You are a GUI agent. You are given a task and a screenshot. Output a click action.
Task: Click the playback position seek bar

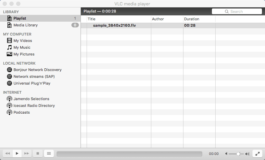130,154
